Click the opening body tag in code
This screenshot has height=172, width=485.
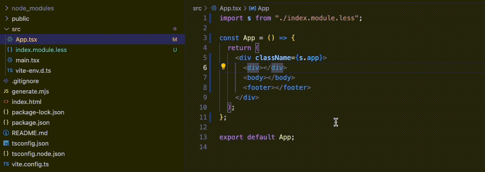[255, 77]
